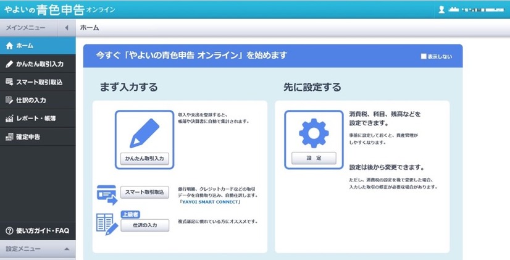Open 仕訳の入力 in the main menu

[38, 100]
